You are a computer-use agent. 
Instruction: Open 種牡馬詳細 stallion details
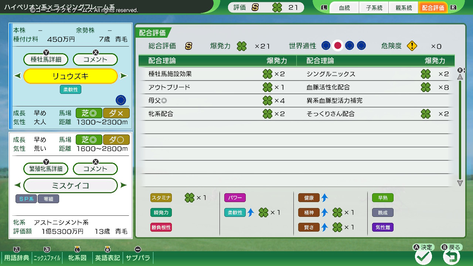46,59
